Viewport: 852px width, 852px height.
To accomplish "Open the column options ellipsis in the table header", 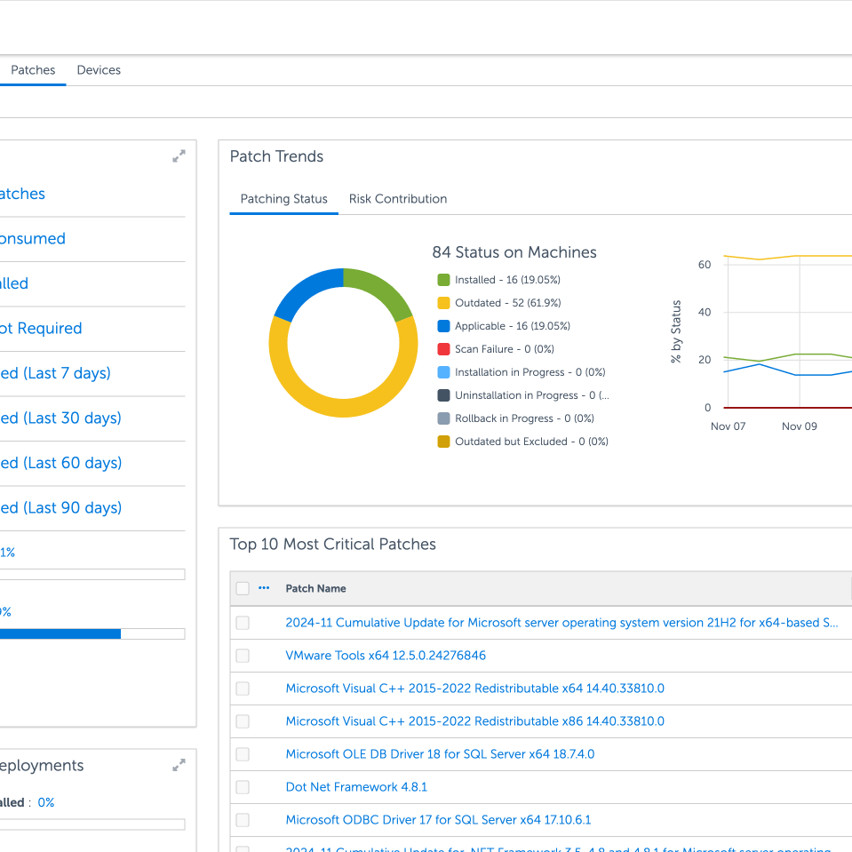I will 264,588.
